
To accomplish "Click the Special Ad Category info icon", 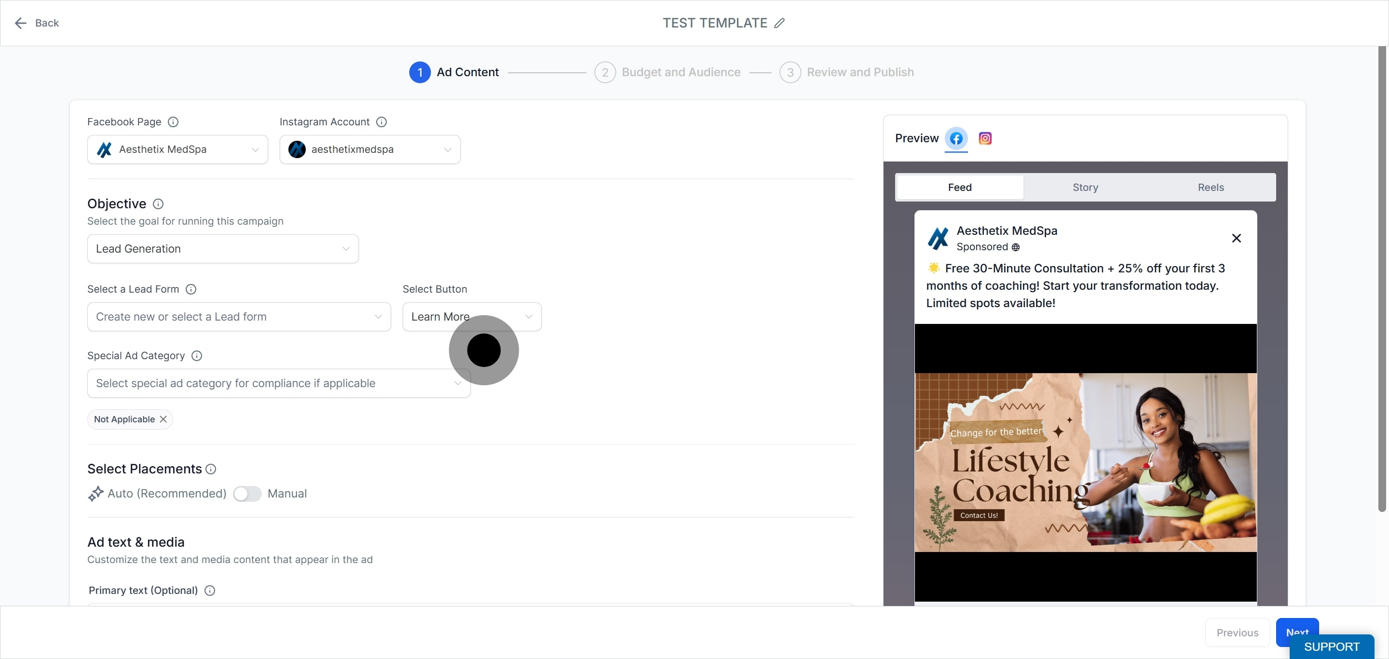I will click(197, 356).
